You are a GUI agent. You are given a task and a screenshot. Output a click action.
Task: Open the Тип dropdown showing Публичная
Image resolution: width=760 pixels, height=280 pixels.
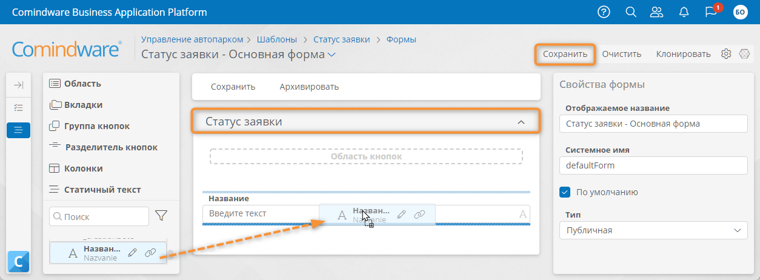click(x=654, y=230)
